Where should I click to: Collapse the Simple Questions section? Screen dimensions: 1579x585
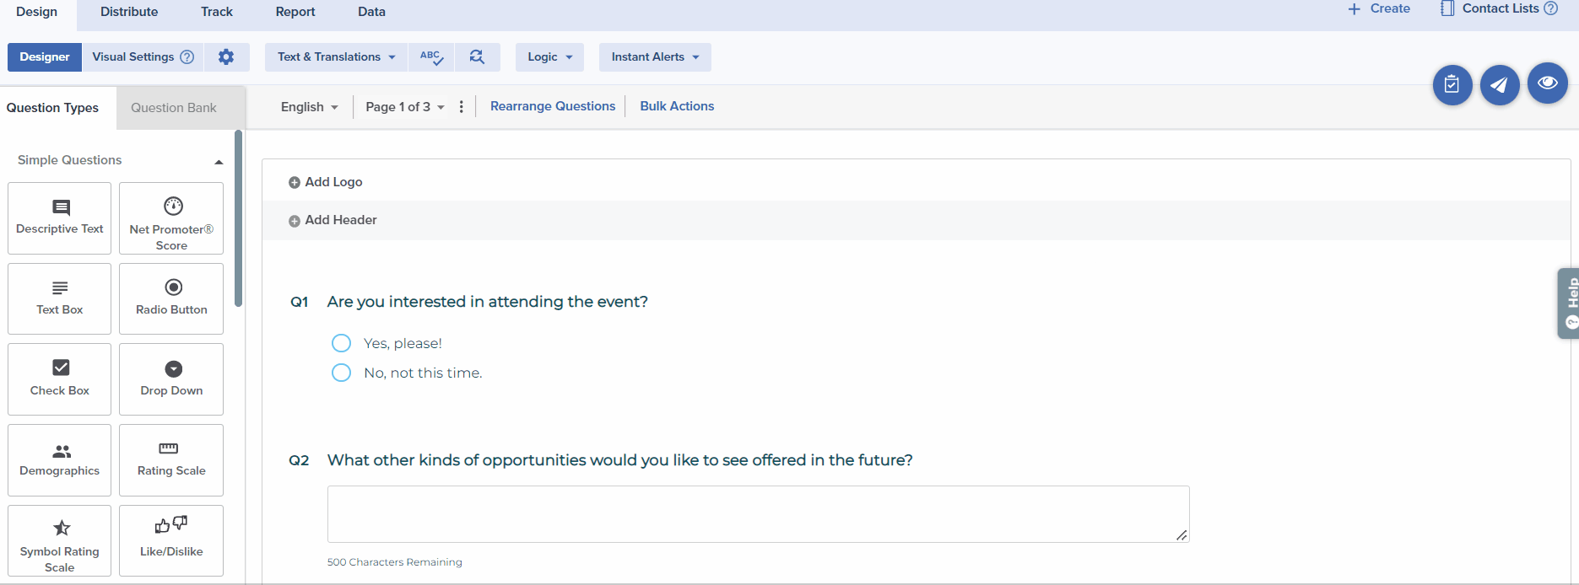pos(218,160)
